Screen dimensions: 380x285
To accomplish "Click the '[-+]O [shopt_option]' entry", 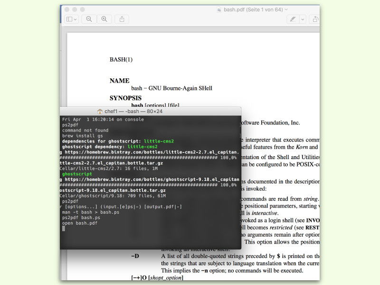I will pyautogui.click(x=157, y=277).
